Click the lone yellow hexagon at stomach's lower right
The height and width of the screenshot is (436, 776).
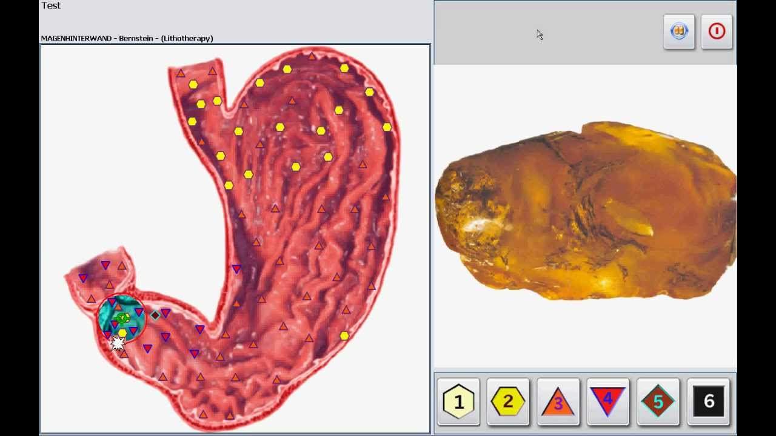point(344,335)
